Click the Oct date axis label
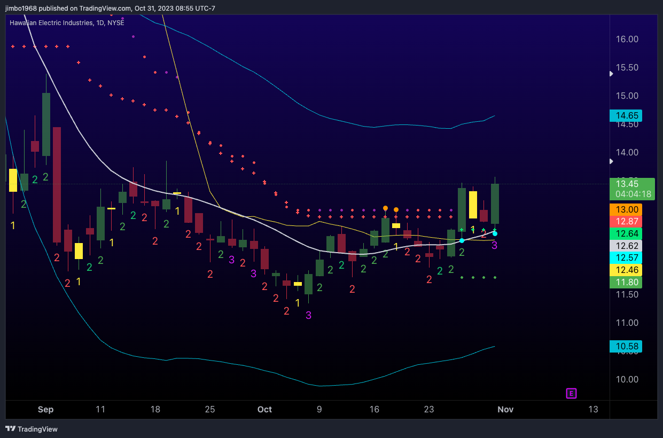 tap(264, 410)
